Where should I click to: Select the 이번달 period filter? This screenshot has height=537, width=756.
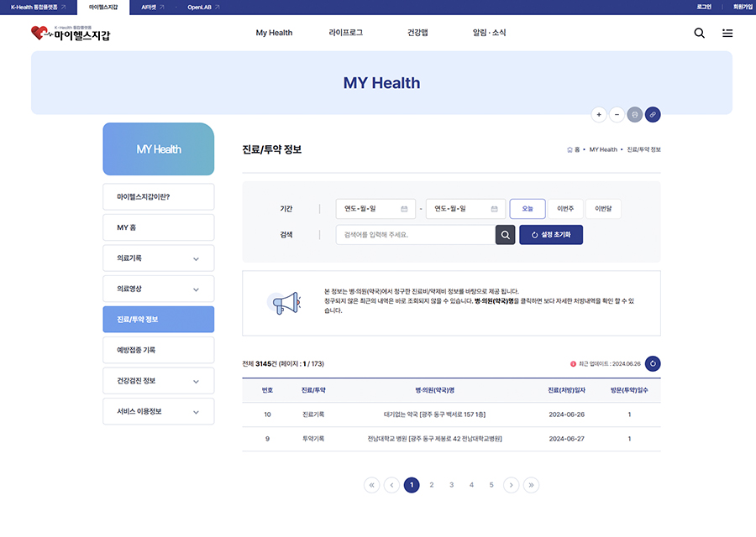pos(603,209)
